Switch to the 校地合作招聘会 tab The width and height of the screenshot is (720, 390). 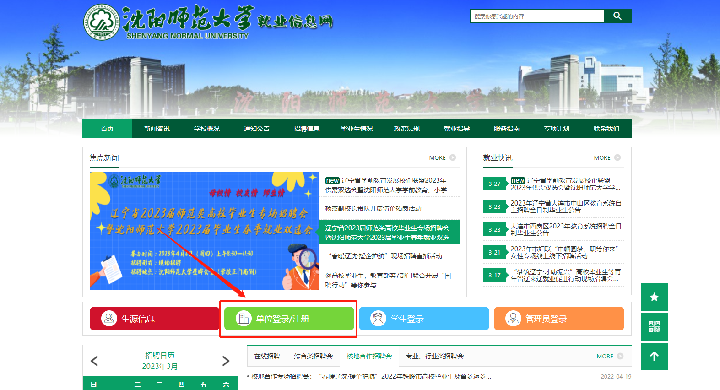369,356
